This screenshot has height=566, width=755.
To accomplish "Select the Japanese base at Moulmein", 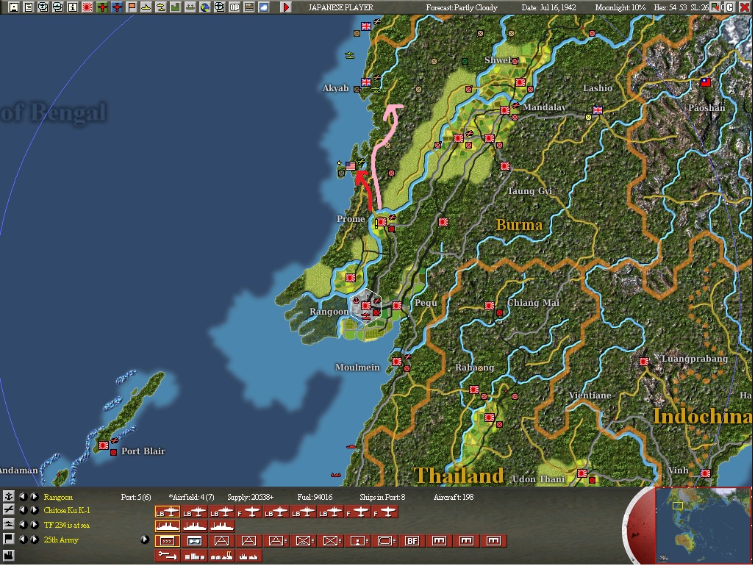I will [x=397, y=362].
